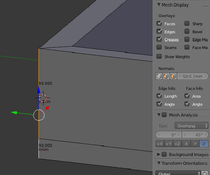
Task: Enable Seams overlay checkbox
Action: point(159,47)
